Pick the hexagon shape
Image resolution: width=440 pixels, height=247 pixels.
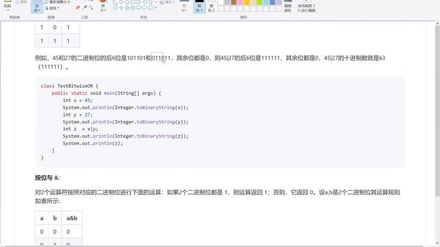tap(133, 2)
